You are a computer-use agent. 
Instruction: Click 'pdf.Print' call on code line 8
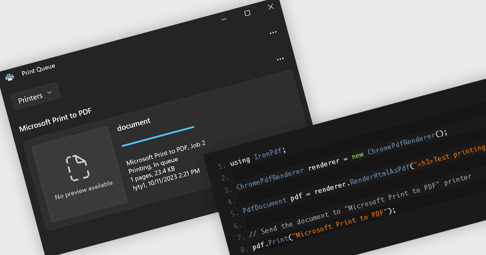pos(270,242)
